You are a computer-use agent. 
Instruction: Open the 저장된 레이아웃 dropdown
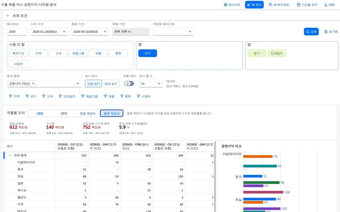(173, 32)
